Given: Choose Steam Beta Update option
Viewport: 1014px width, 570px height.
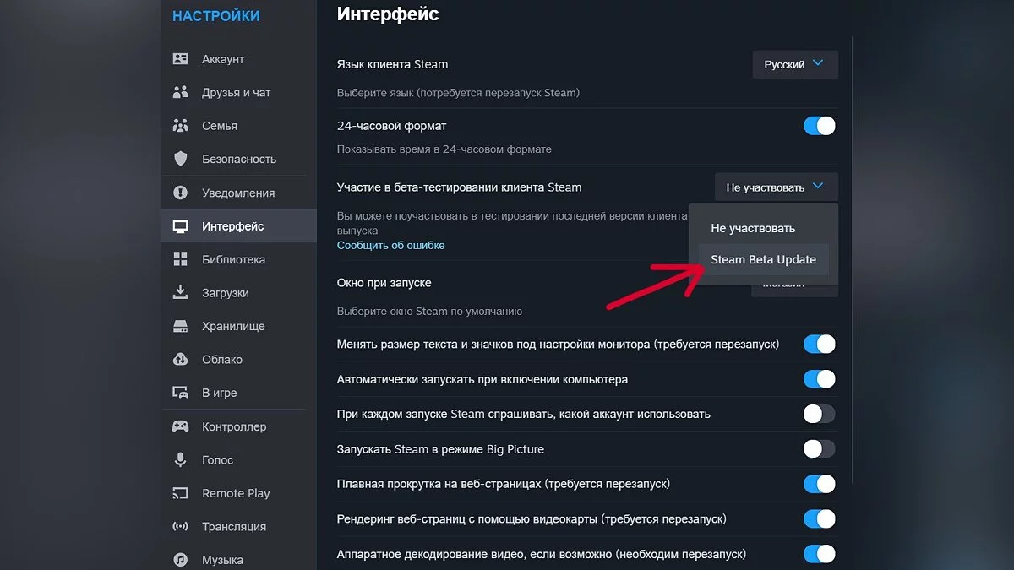Looking at the screenshot, I should point(763,259).
